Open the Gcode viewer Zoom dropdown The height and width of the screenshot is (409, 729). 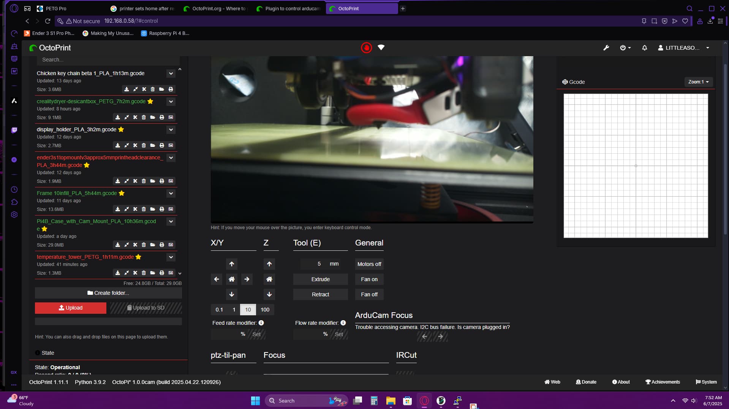698,82
